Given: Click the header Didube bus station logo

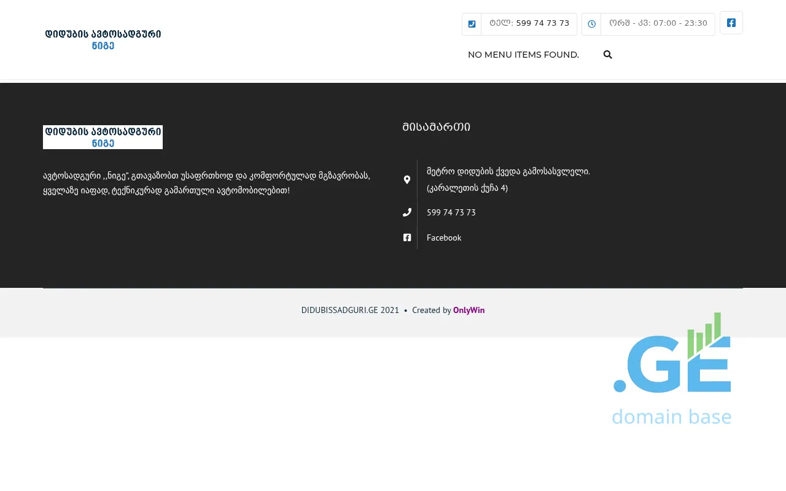Looking at the screenshot, I should click(103, 39).
